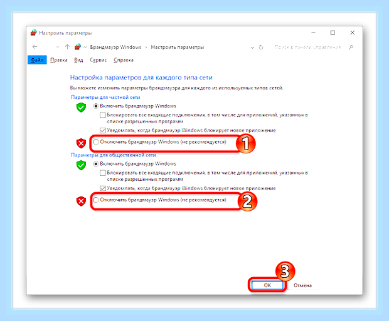389x321 pixels.
Task: Open the address bar history dropdown
Action: (x=252, y=48)
